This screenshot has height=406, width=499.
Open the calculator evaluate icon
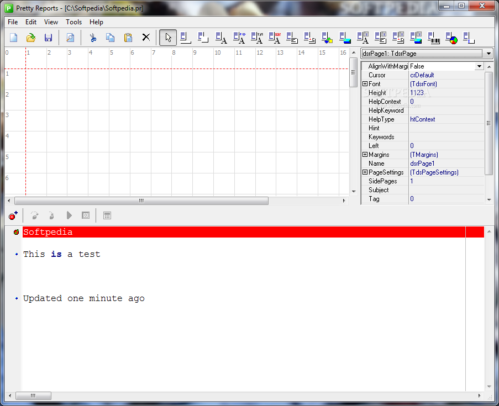click(x=107, y=215)
